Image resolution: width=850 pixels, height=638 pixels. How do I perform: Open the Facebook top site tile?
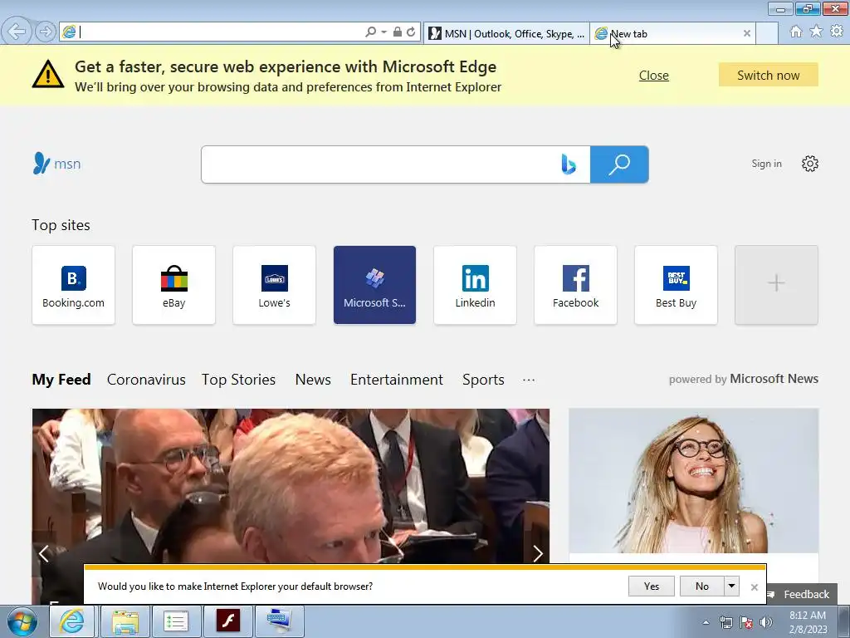(576, 285)
